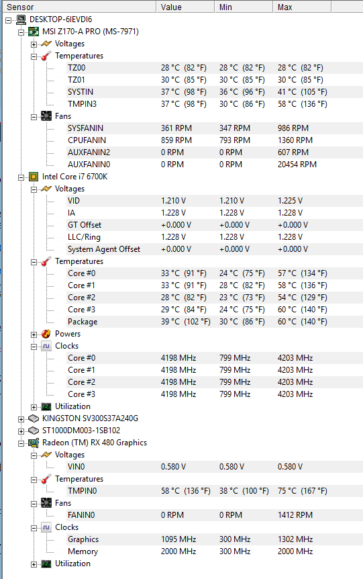Collapse the Intel Core i7 6700K node
Screen dimensions: 363x579
tap(21, 177)
